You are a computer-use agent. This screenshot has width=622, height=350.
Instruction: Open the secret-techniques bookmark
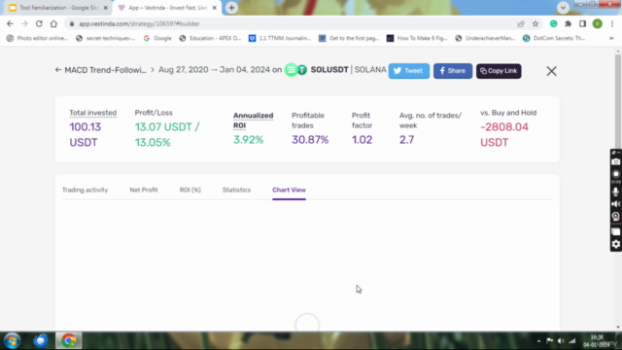tap(106, 38)
